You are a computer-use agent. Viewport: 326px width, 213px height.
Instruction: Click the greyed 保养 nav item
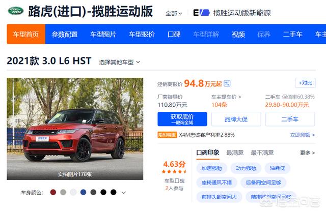264,34
